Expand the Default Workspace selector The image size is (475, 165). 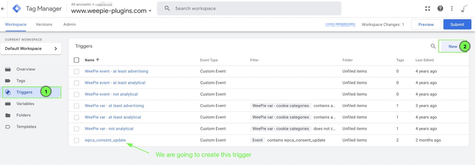[31, 48]
